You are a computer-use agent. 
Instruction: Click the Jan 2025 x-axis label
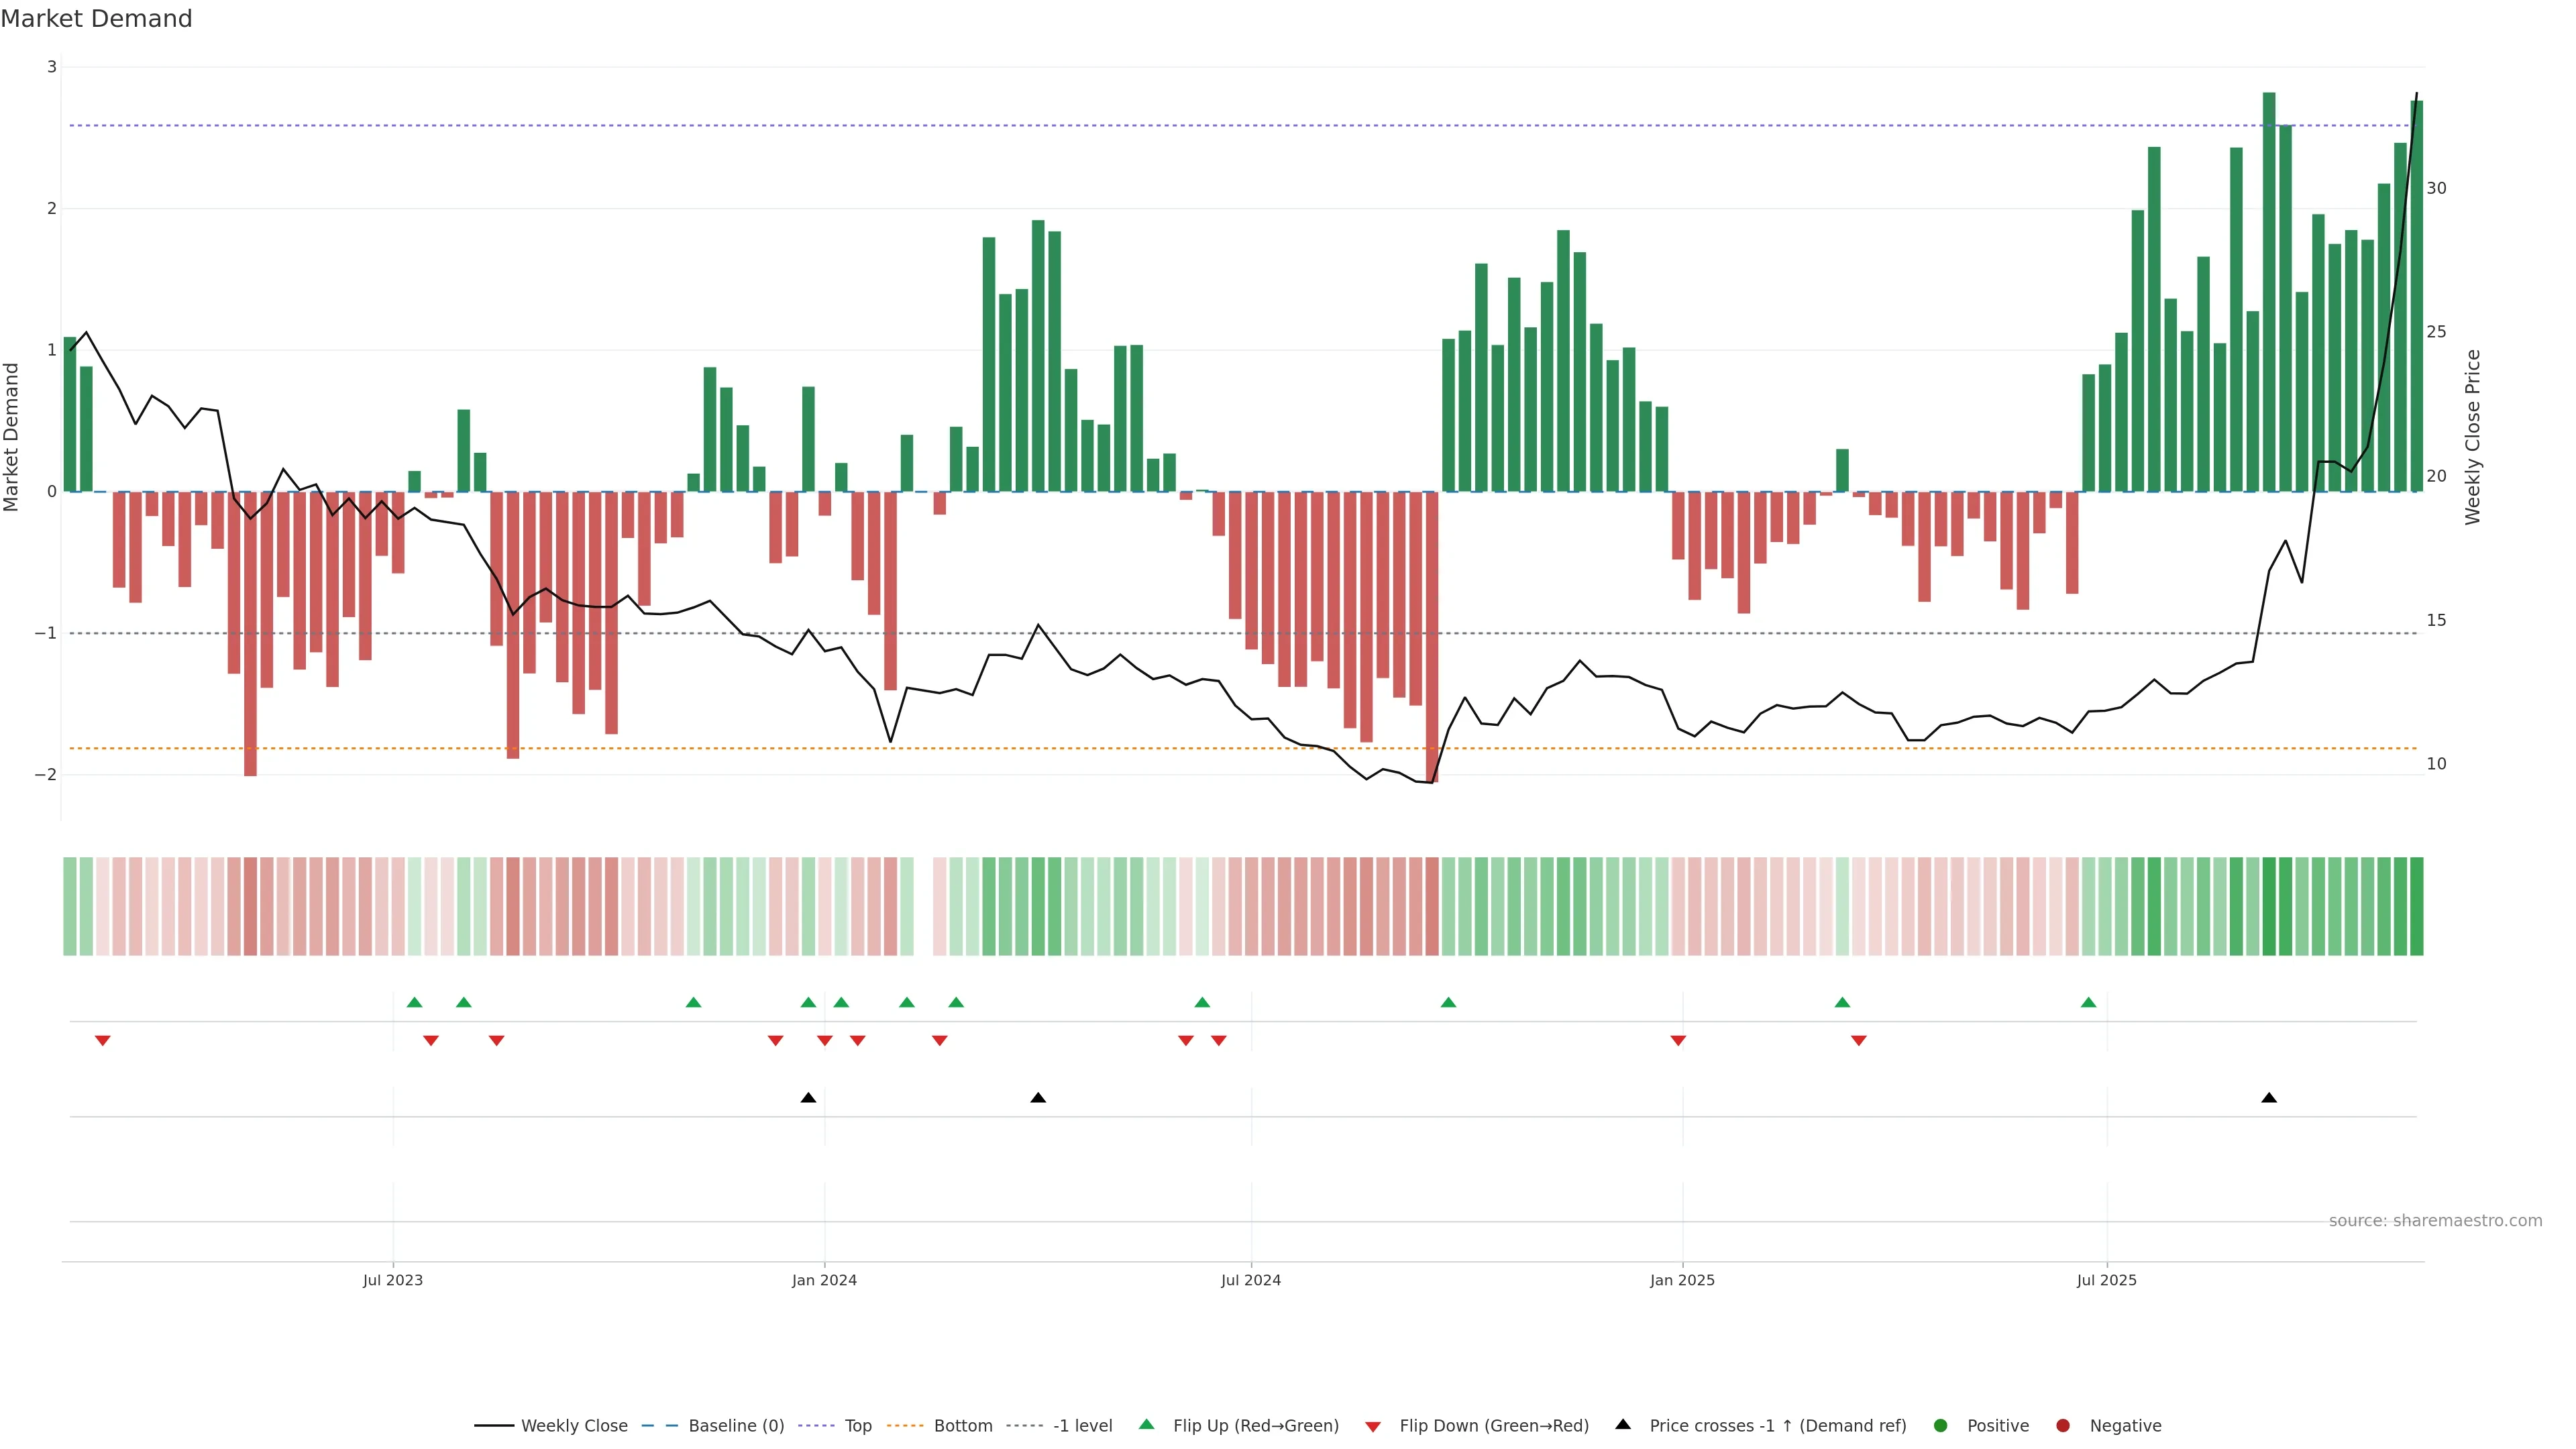click(x=1682, y=1280)
